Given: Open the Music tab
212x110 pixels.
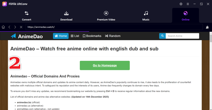Looking at the screenshot, I should (x=146, y=16).
